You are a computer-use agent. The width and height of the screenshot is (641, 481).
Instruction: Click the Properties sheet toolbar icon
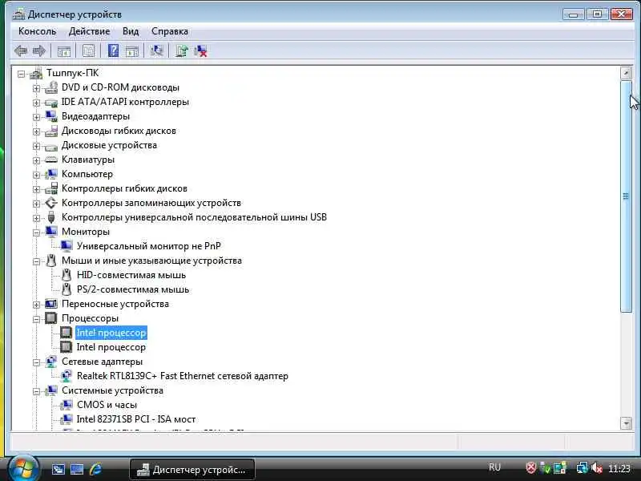(89, 51)
